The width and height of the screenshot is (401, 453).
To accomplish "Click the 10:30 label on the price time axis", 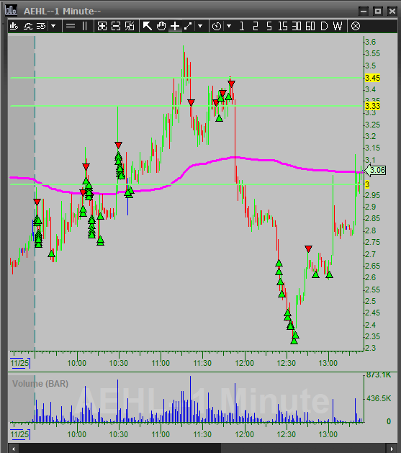I will [x=118, y=363].
